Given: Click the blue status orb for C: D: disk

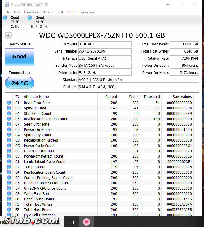Looking at the screenshot, I should (x=5, y=18).
